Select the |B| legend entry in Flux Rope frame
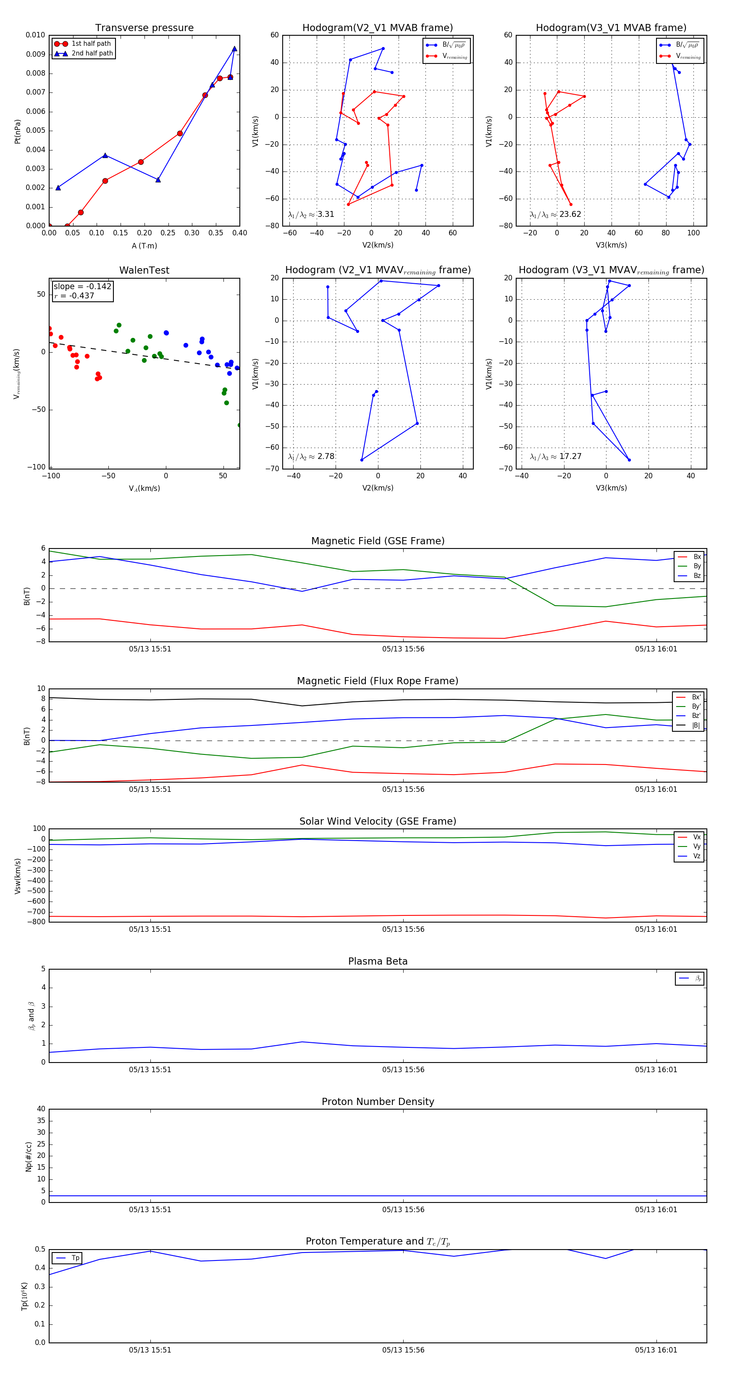 [x=688, y=725]
